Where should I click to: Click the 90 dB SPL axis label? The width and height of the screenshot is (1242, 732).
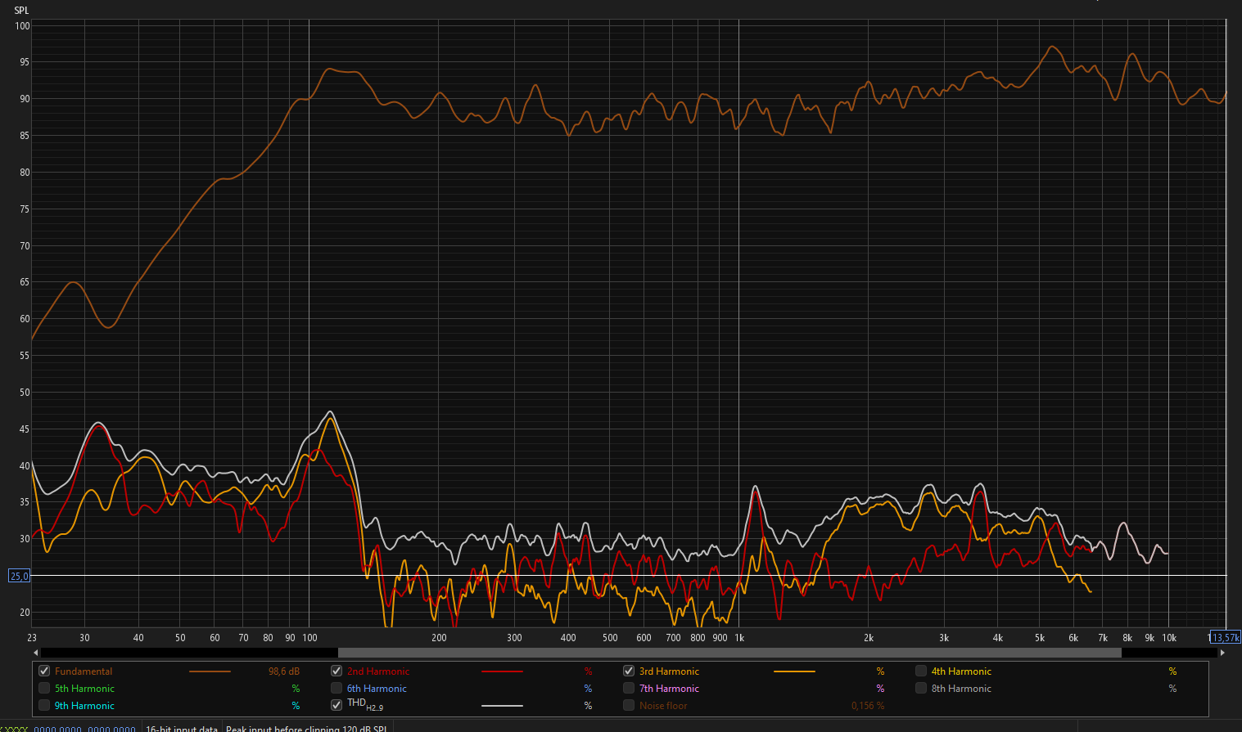[25, 99]
